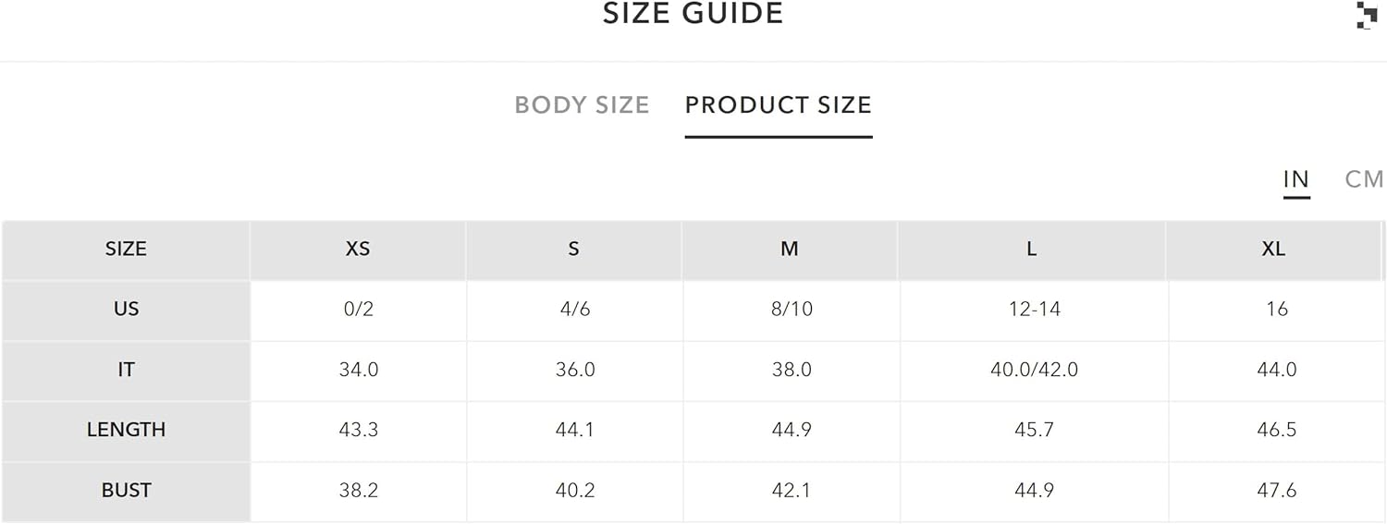Click the LENGTH row label
1387x524 pixels.
pyautogui.click(x=126, y=430)
